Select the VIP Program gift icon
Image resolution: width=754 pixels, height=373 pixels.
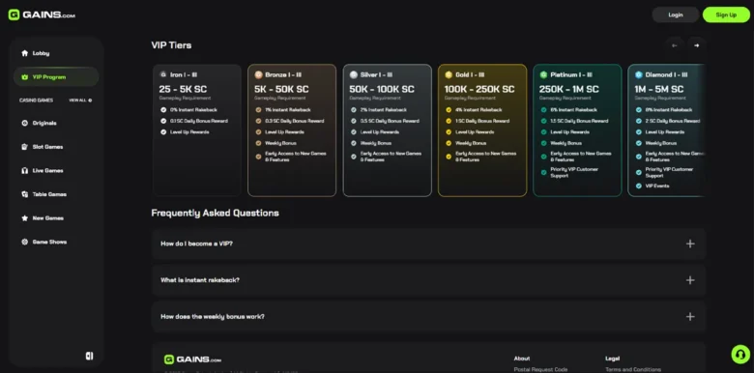pyautogui.click(x=24, y=77)
